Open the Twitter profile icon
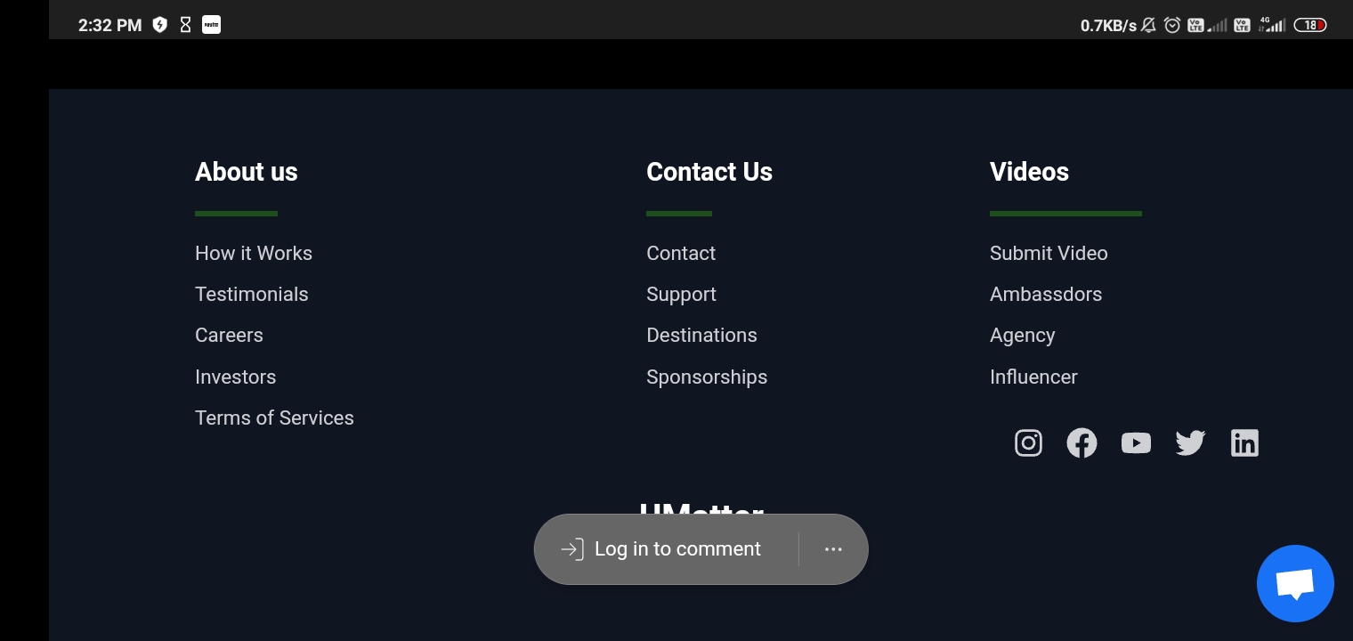Screen dimensions: 1353x641 [x=1190, y=442]
